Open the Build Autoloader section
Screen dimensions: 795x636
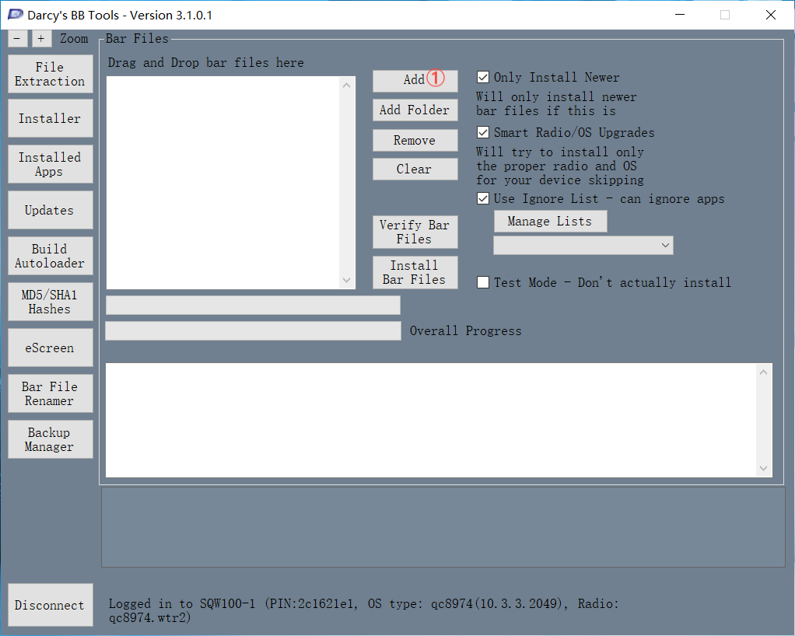[x=50, y=256]
